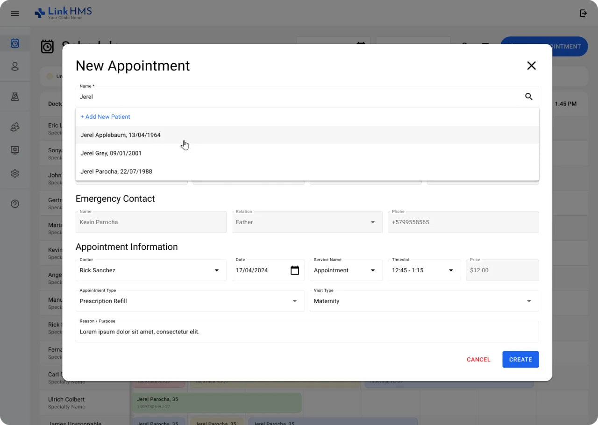
Task: Click the Schedule page clock icon
Action: pyautogui.click(x=47, y=46)
